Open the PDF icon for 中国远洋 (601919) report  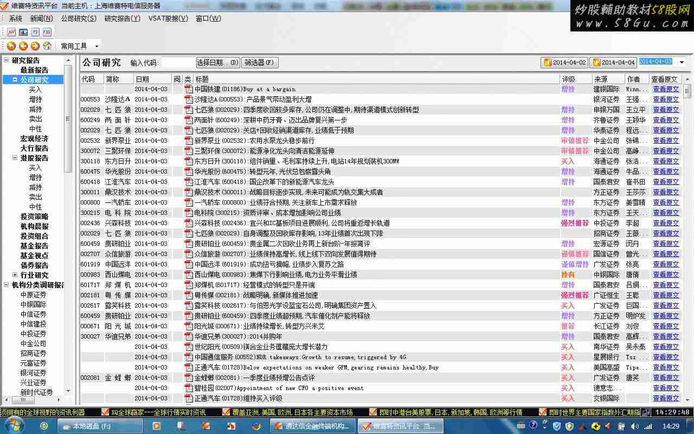189,264
